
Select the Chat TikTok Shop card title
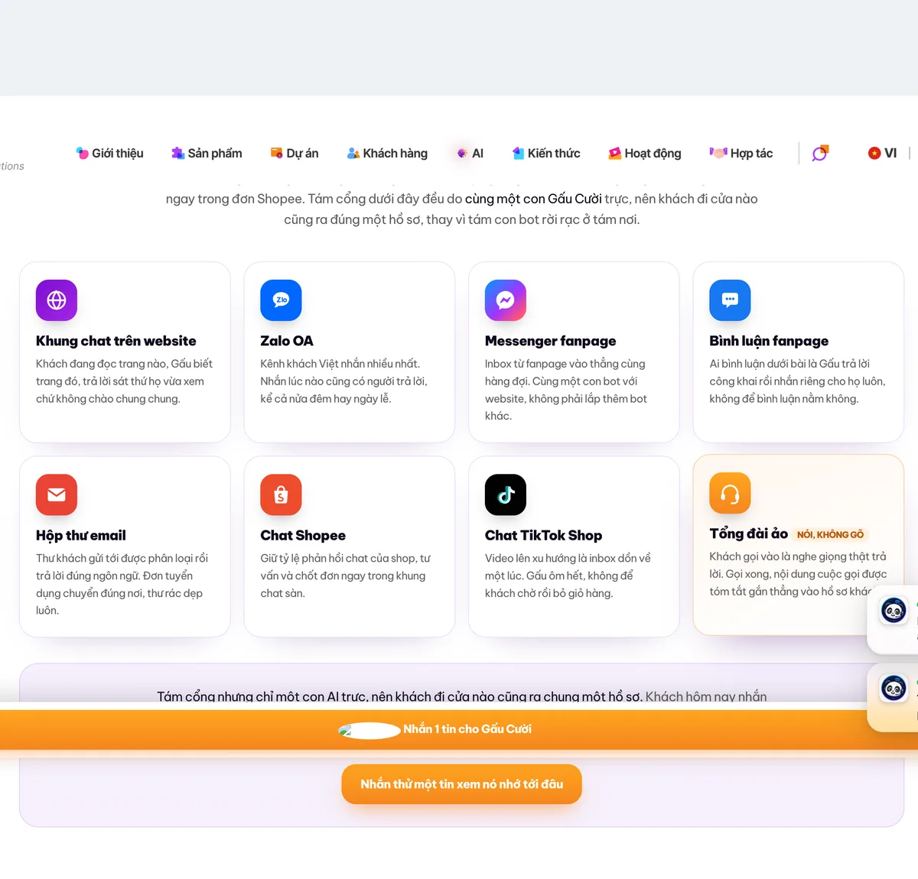543,535
